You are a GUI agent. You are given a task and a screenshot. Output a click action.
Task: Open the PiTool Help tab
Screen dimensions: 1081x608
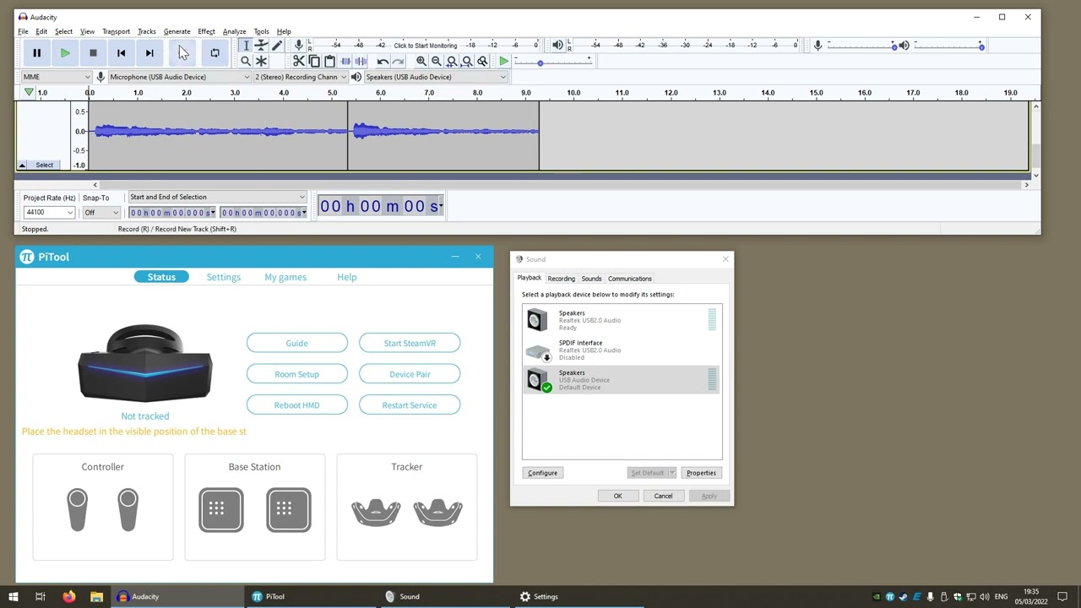click(x=346, y=277)
